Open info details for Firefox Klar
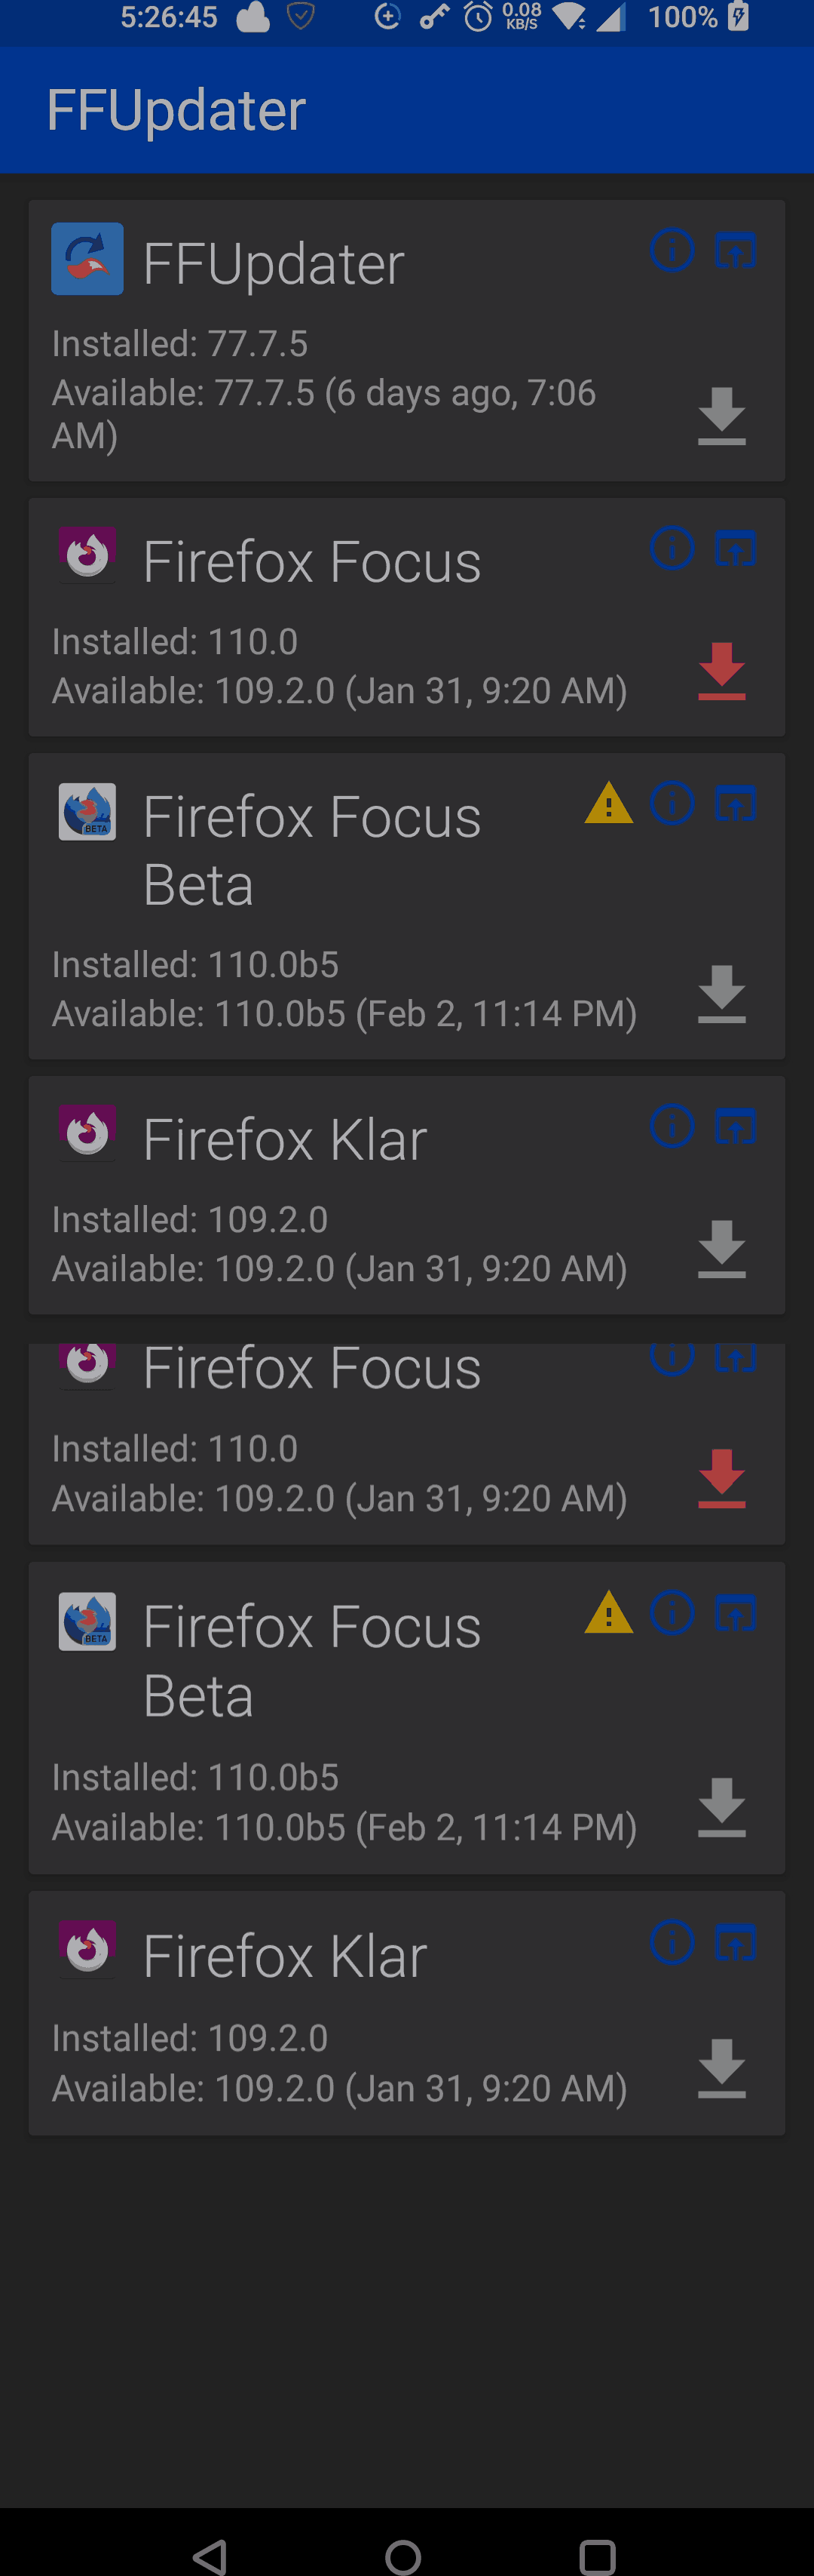Screen dimensions: 814x2576 (x=672, y=1126)
